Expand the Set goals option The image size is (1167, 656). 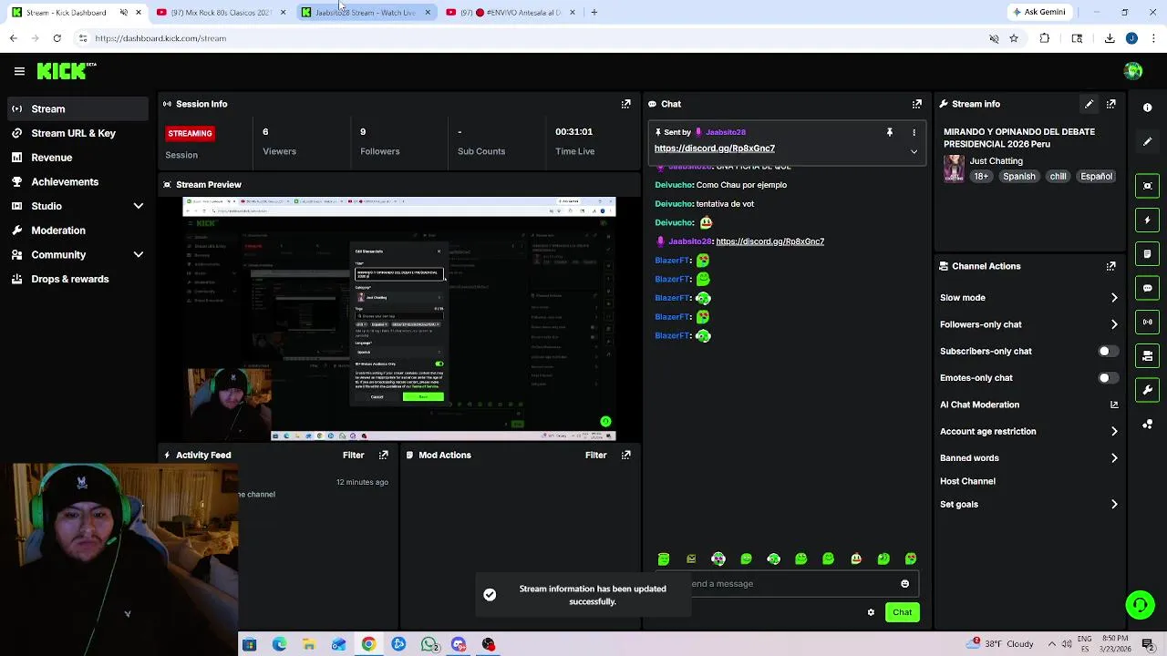pyautogui.click(x=1114, y=504)
